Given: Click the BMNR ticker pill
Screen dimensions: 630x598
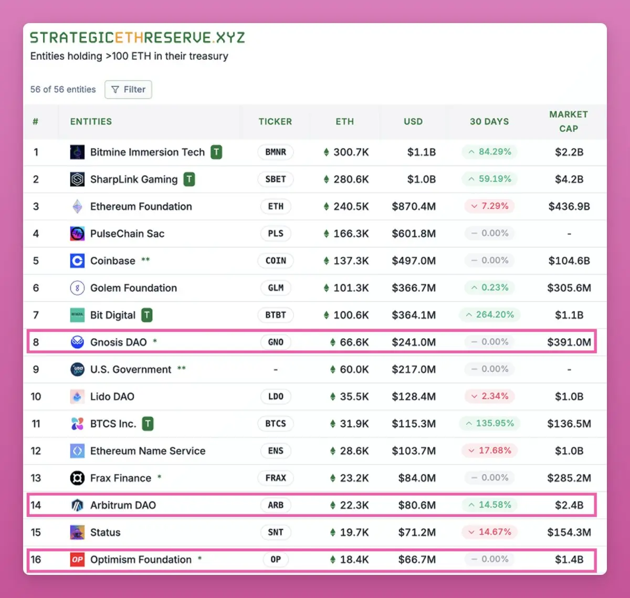Looking at the screenshot, I should coord(276,152).
